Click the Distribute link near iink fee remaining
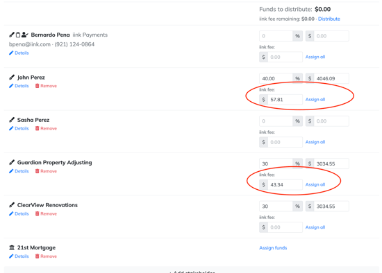 click(x=329, y=19)
